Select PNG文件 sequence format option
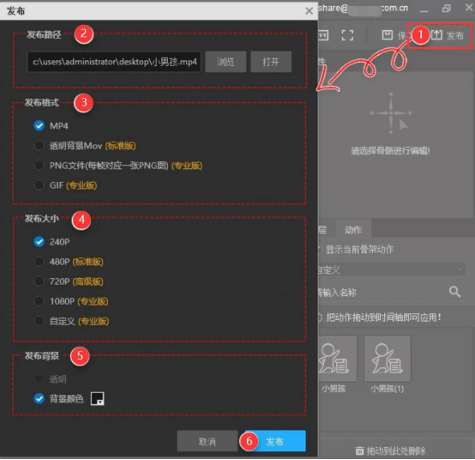This screenshot has height=460, width=475. pos(39,166)
